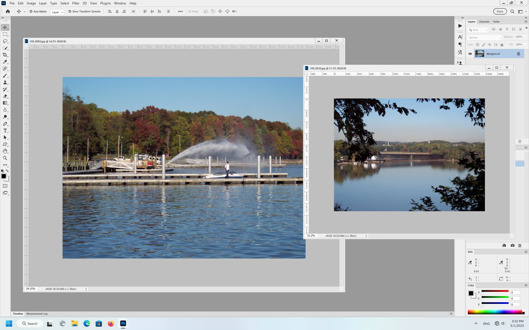Viewport: 529px width, 330px height.
Task: Click the Photoshop Home icon
Action: [x=8, y=11]
